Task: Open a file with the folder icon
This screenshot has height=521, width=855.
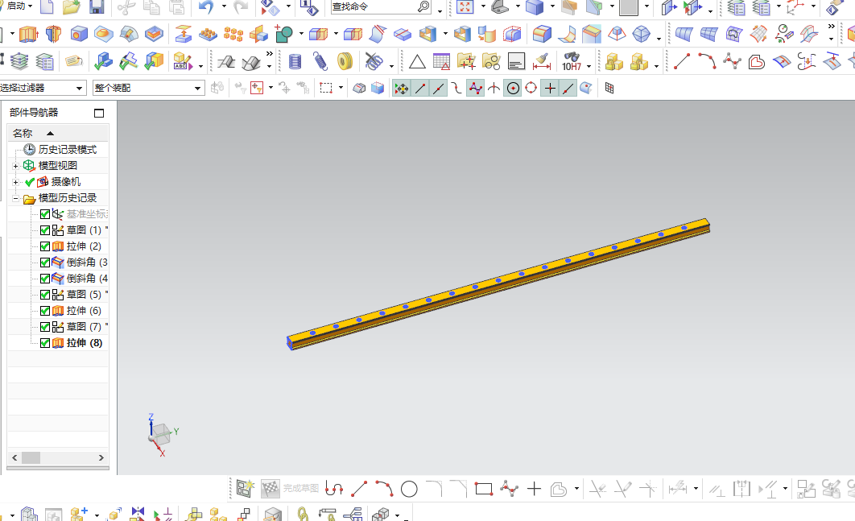Action: pos(72,6)
